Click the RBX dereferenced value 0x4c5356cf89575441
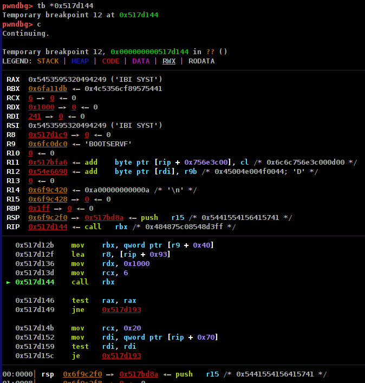 [x=123, y=89]
